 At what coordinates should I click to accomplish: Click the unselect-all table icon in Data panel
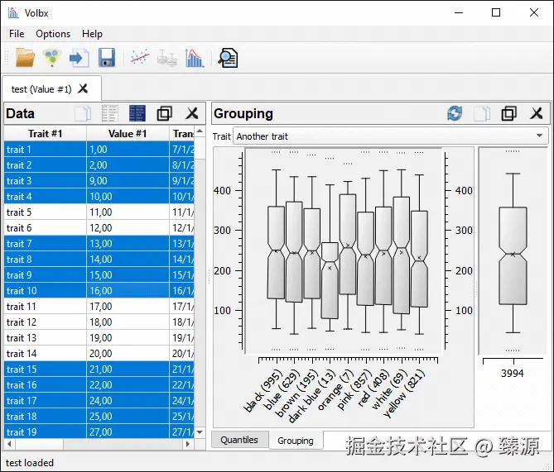pos(110,113)
